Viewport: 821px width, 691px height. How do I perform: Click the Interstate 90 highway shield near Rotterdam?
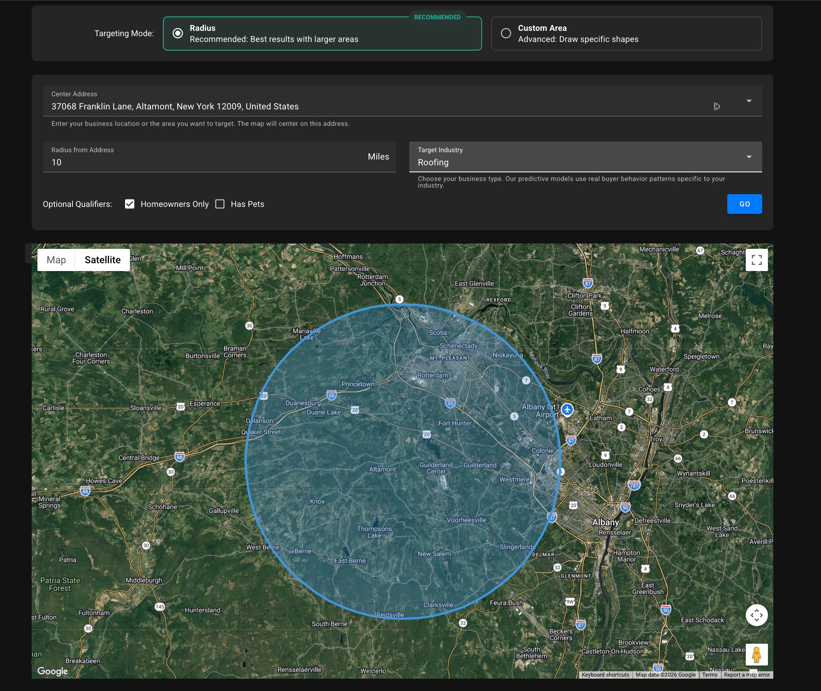pos(449,403)
